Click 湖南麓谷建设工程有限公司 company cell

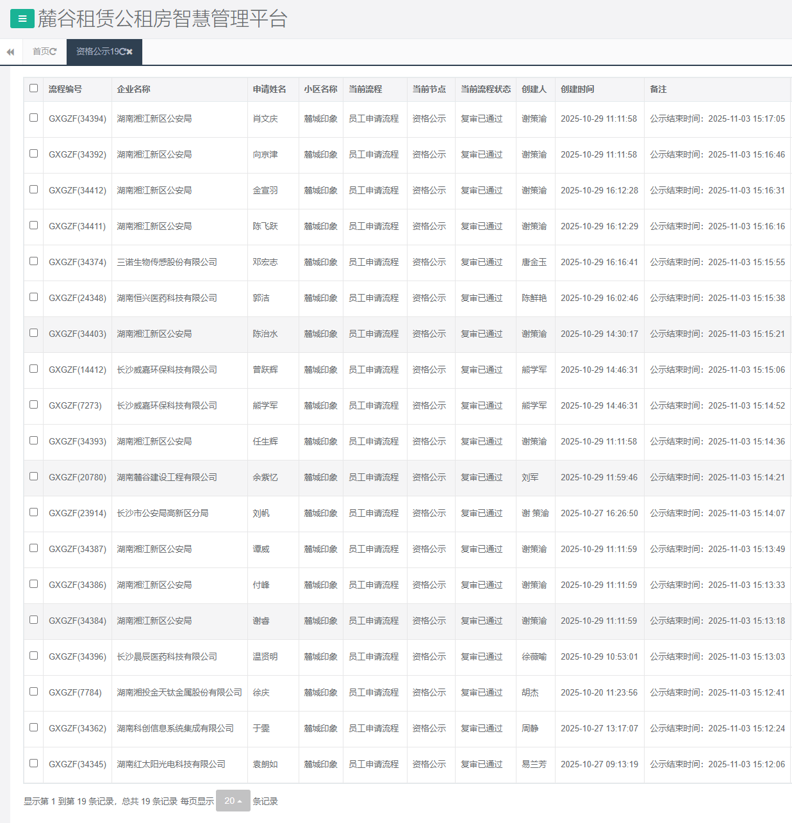pos(167,477)
